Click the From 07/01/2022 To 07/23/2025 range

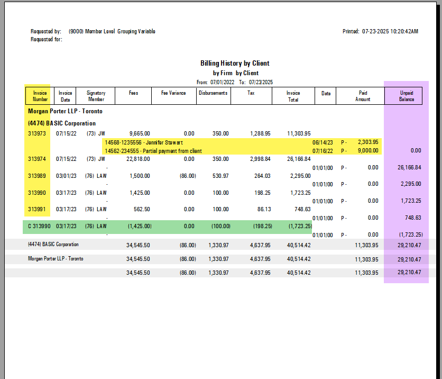point(235,82)
